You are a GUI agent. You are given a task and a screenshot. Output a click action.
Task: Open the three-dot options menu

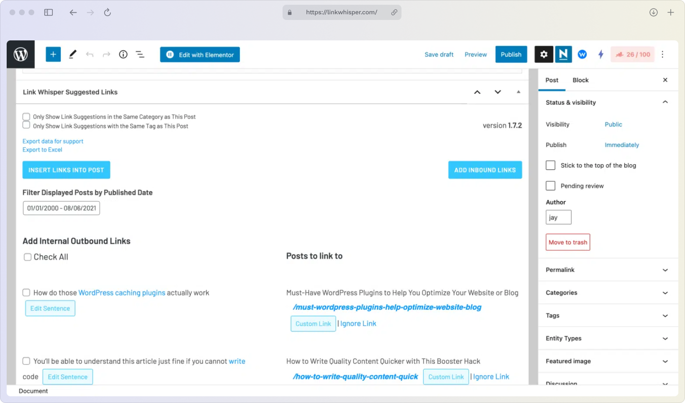click(662, 55)
